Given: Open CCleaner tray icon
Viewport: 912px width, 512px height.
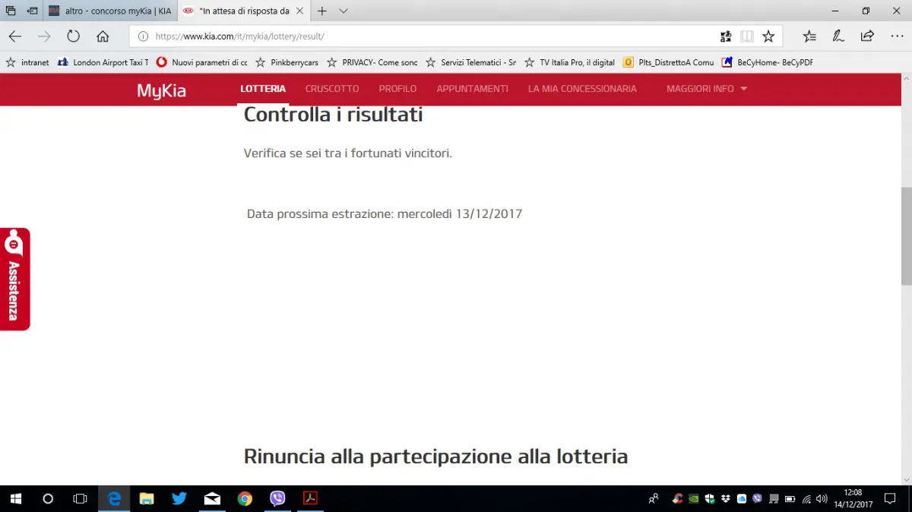Looking at the screenshot, I should (x=677, y=499).
